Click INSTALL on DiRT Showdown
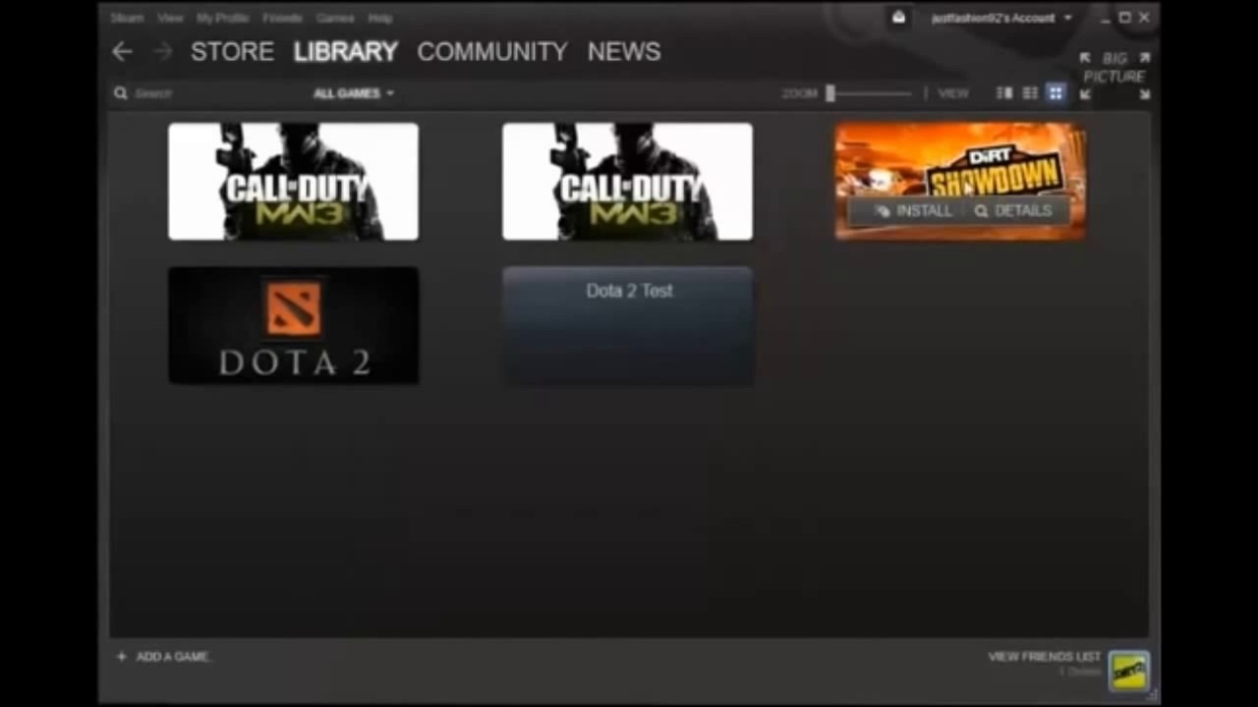The height and width of the screenshot is (707, 1258). [913, 211]
